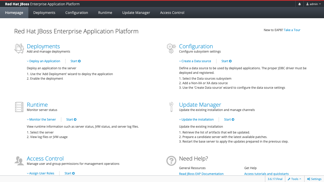The image size is (324, 182).
Task: Collapse the Update the installation section
Action: pos(196,120)
